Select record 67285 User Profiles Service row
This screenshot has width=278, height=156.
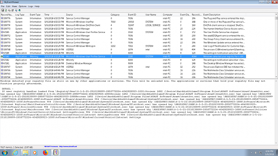[x=123, y=32]
